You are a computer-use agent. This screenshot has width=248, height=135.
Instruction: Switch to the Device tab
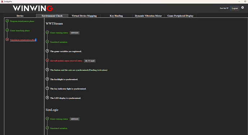(20, 16)
